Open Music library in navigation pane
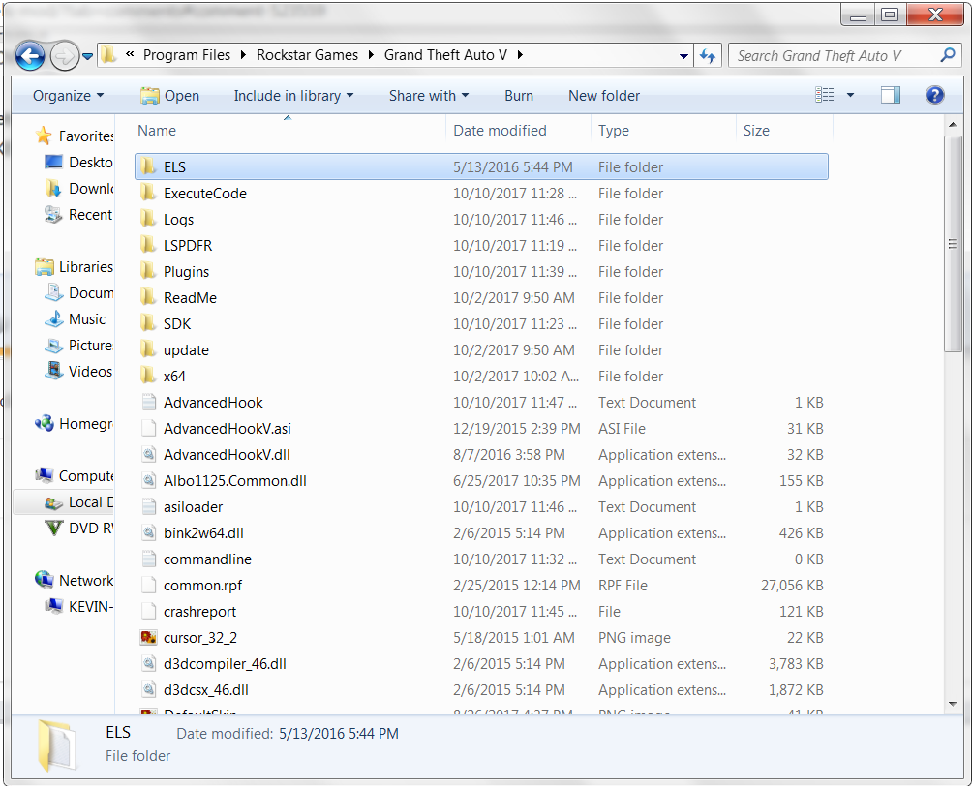Viewport: 972px width, 786px height. [x=75, y=319]
